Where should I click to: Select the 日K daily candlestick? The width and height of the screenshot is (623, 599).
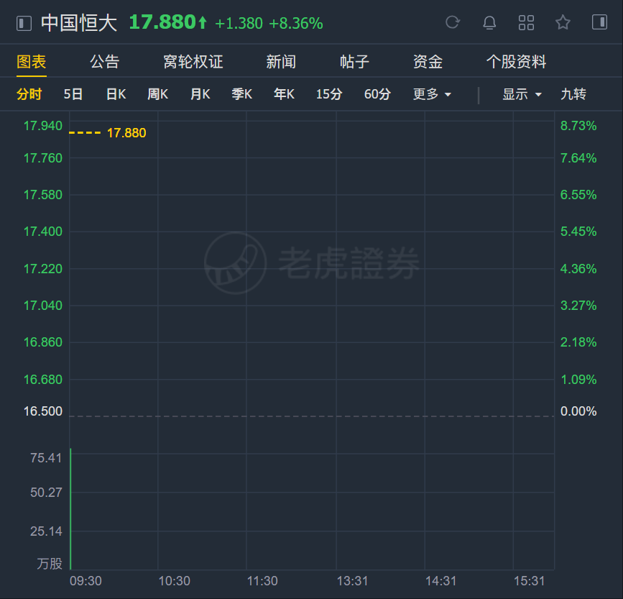click(116, 94)
